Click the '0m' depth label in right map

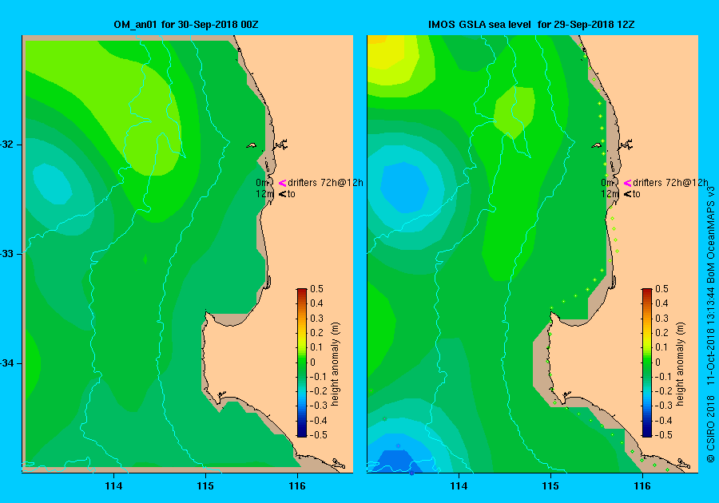click(x=608, y=183)
